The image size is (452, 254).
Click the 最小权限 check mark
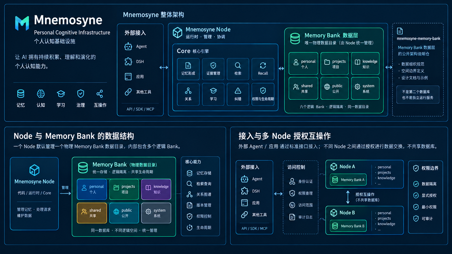point(416,207)
